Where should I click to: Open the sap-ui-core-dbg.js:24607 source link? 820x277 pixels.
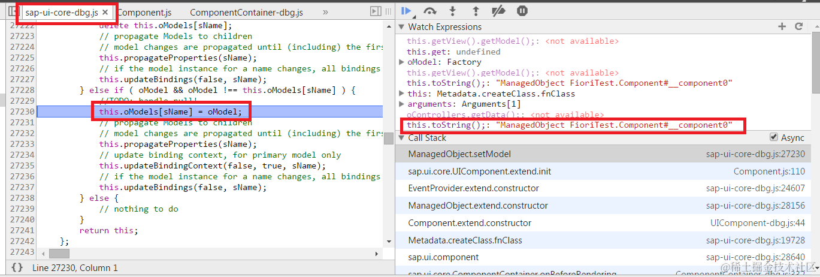(x=755, y=188)
